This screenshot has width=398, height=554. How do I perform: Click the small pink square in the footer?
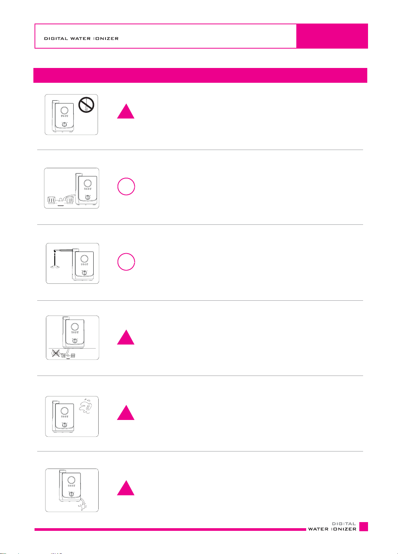pyautogui.click(x=363, y=527)
